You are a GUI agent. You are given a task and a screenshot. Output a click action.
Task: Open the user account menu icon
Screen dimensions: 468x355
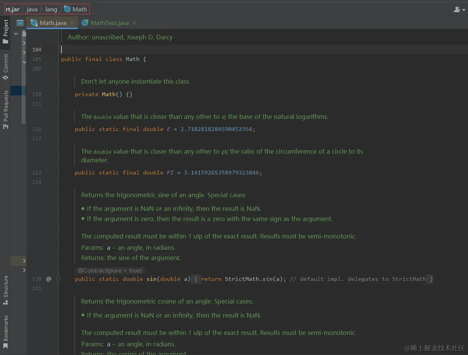pos(459,9)
